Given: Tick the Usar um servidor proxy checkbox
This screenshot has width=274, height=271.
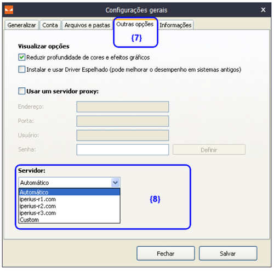Looking at the screenshot, I should [22, 91].
